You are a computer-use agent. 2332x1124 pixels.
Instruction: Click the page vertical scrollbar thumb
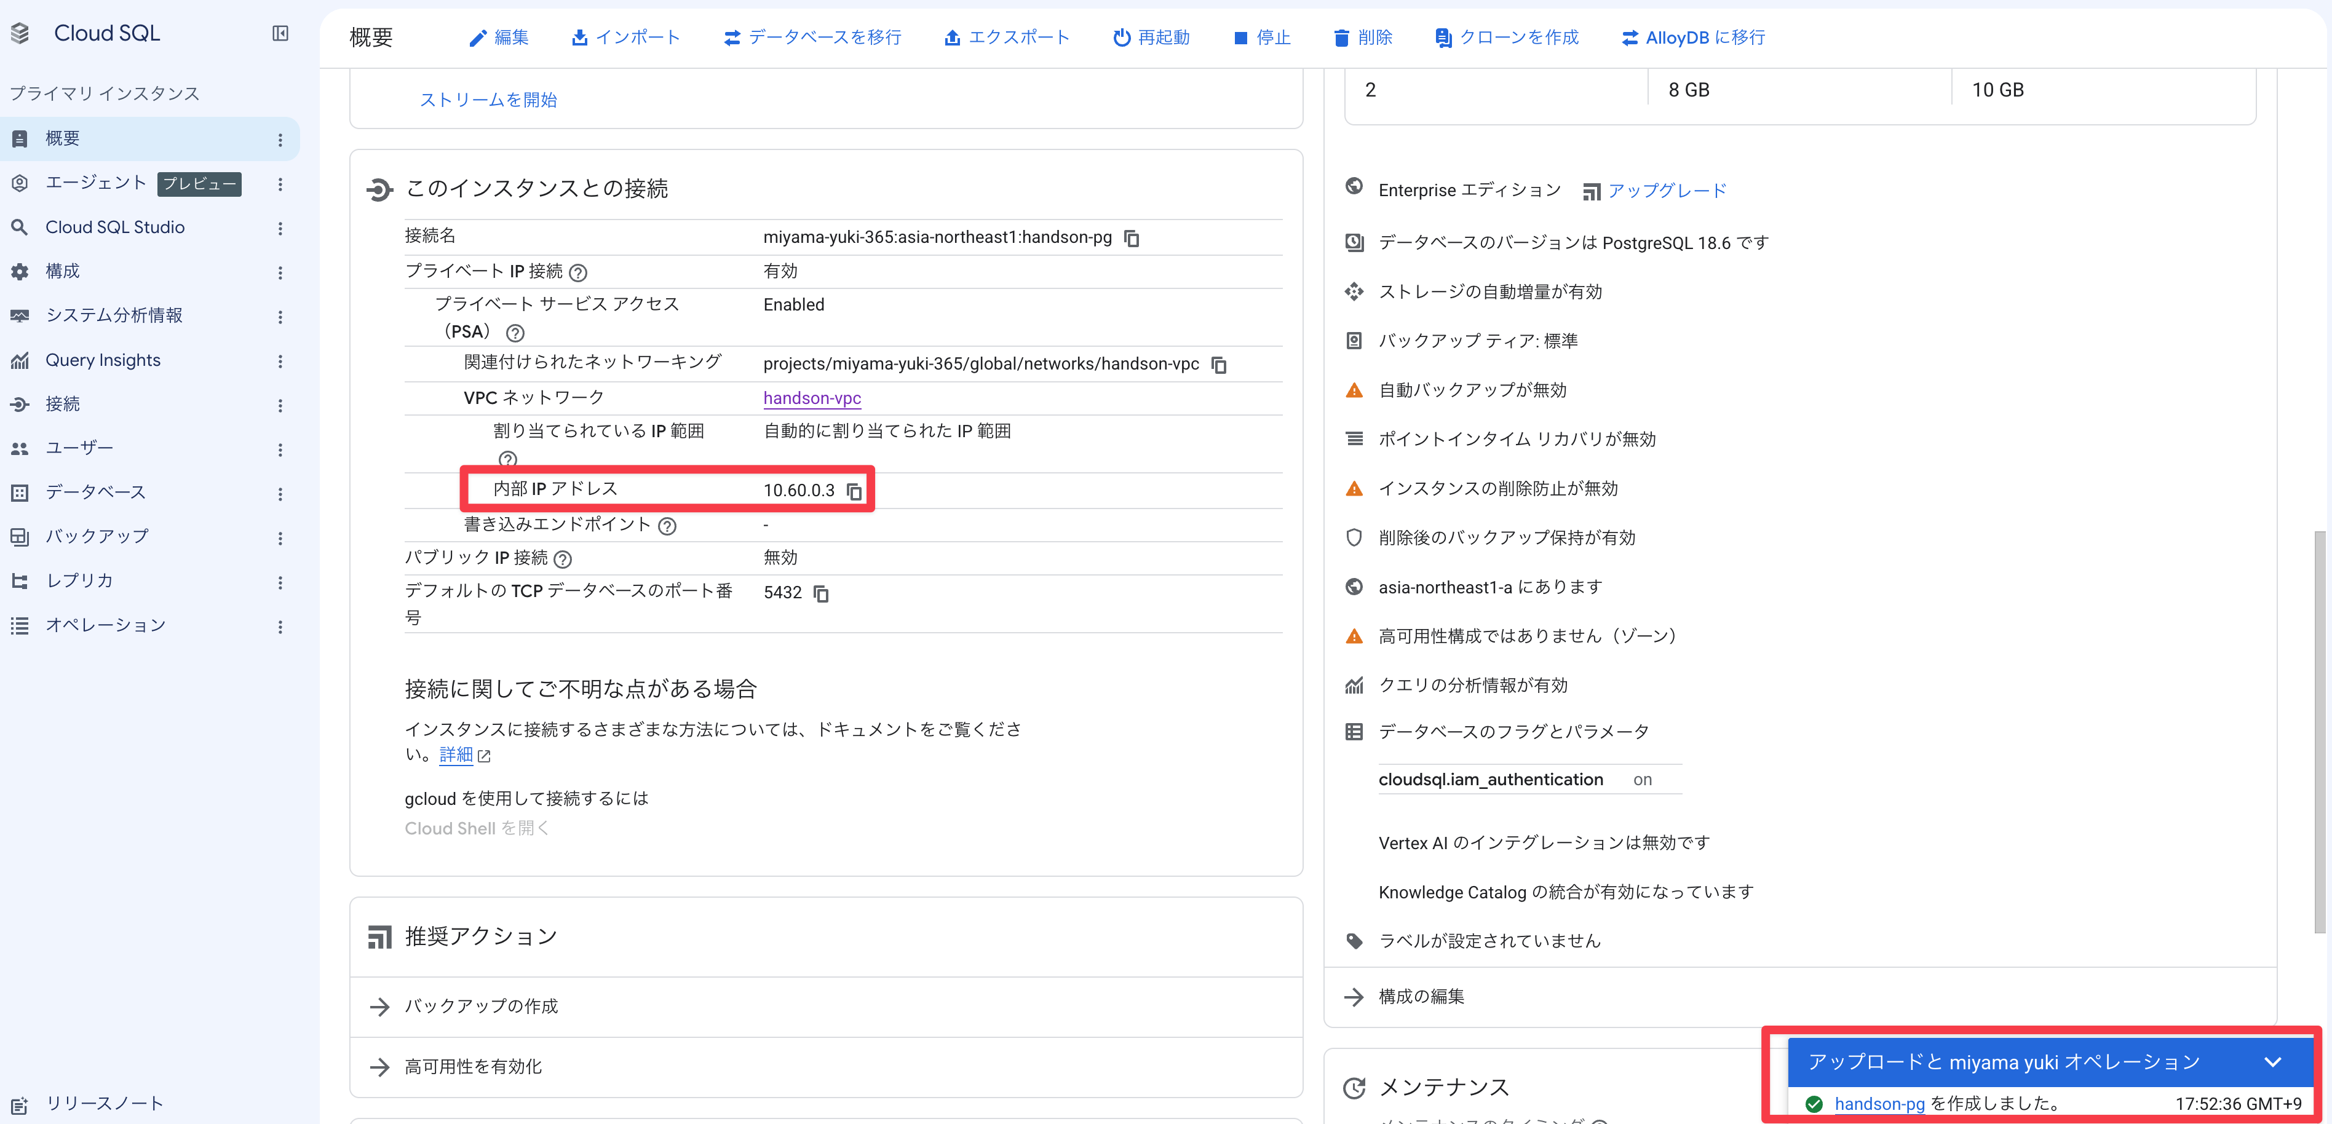tap(2319, 731)
